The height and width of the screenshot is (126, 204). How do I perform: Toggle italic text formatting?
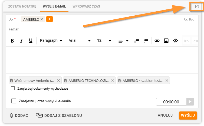pyautogui.click(x=21, y=41)
